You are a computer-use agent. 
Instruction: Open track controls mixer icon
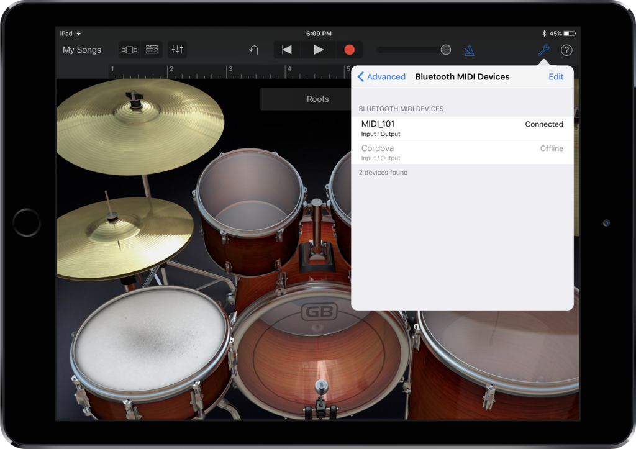[177, 50]
